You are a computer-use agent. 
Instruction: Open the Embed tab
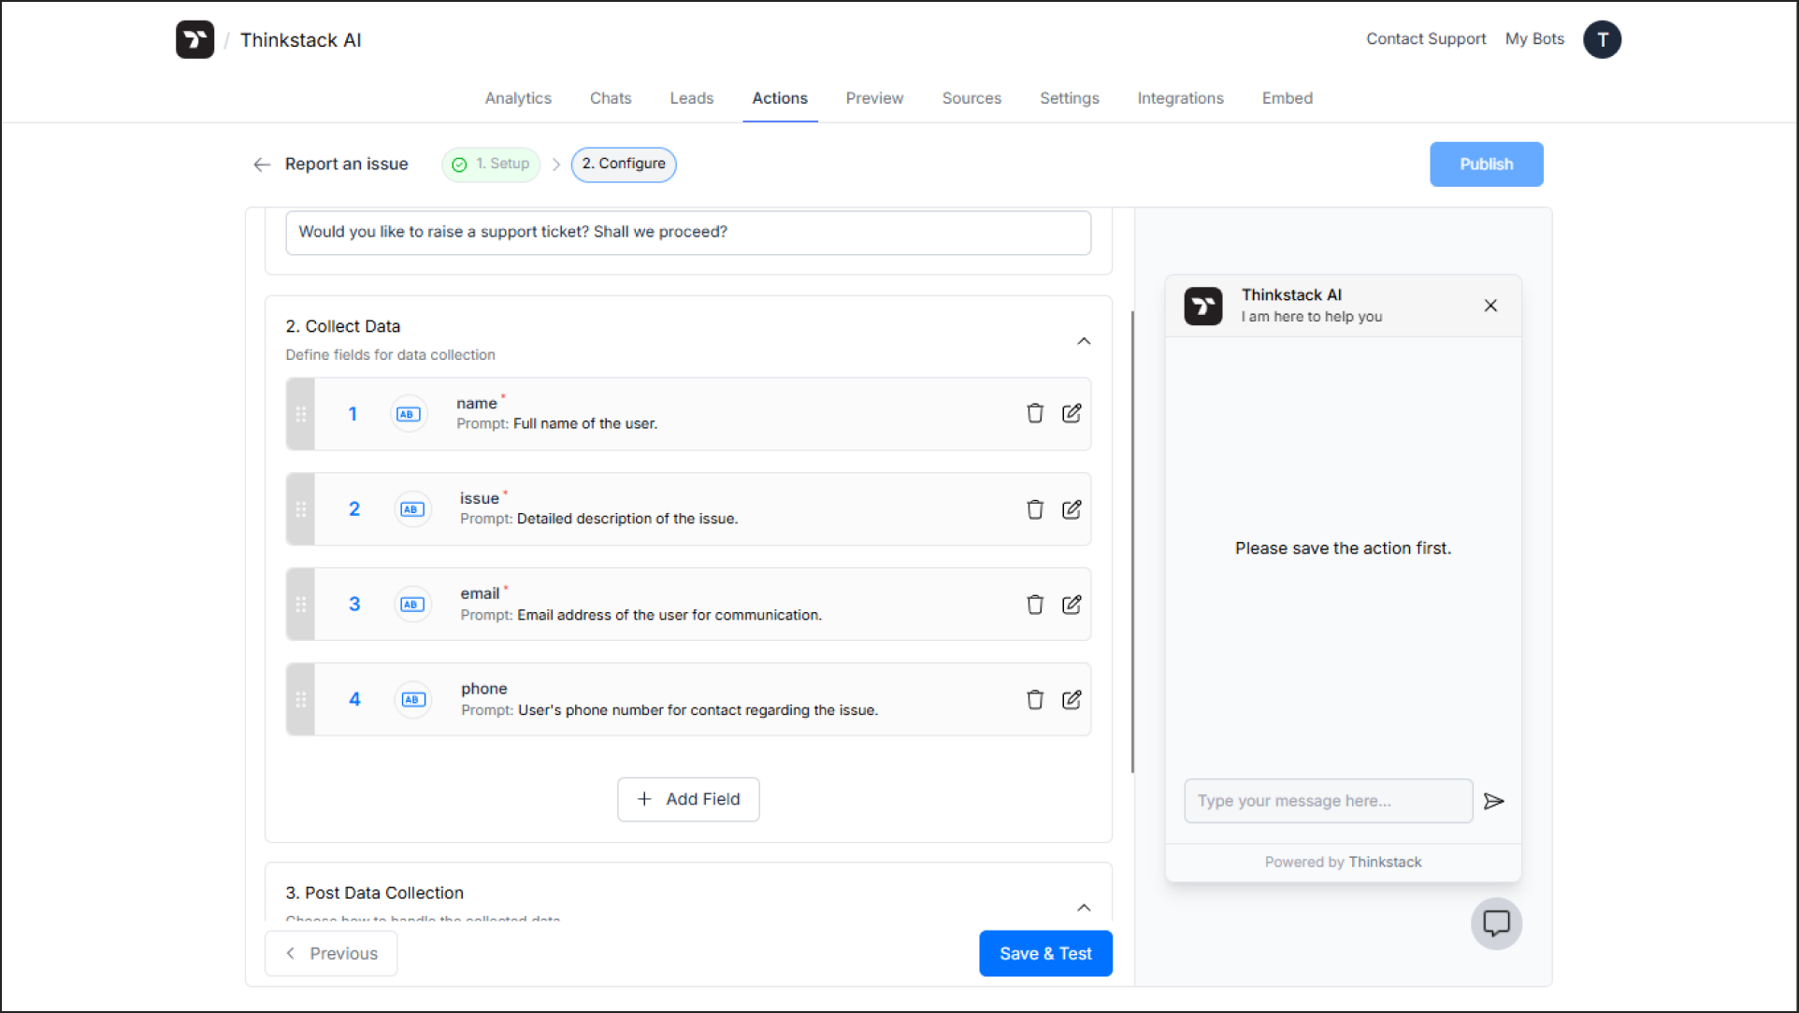click(1287, 98)
